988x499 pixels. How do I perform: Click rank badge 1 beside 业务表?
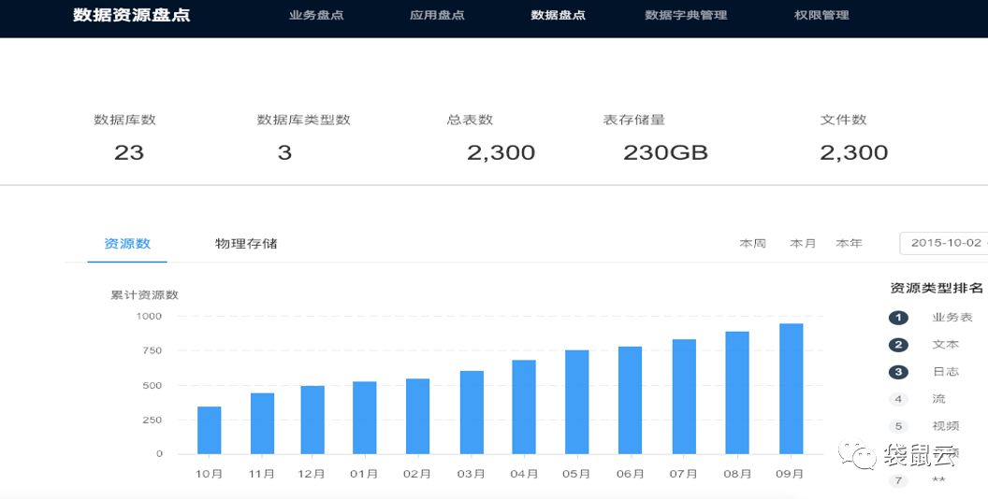(x=898, y=318)
